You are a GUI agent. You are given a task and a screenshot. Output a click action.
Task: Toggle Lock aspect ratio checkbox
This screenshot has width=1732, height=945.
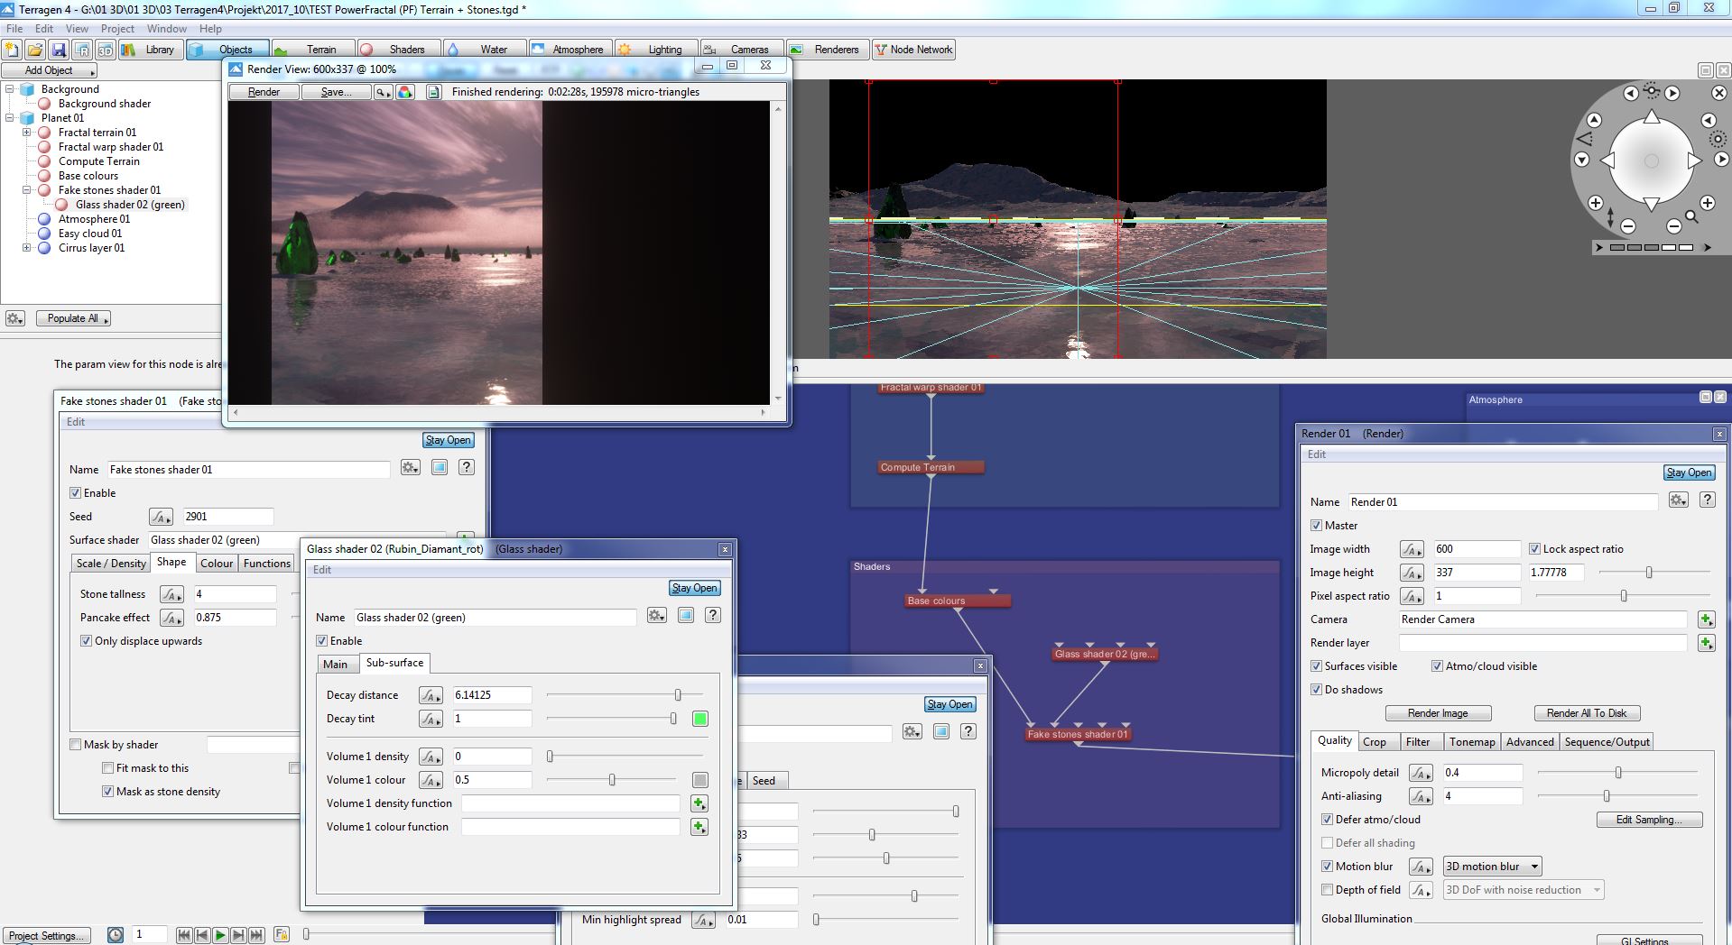(x=1534, y=549)
